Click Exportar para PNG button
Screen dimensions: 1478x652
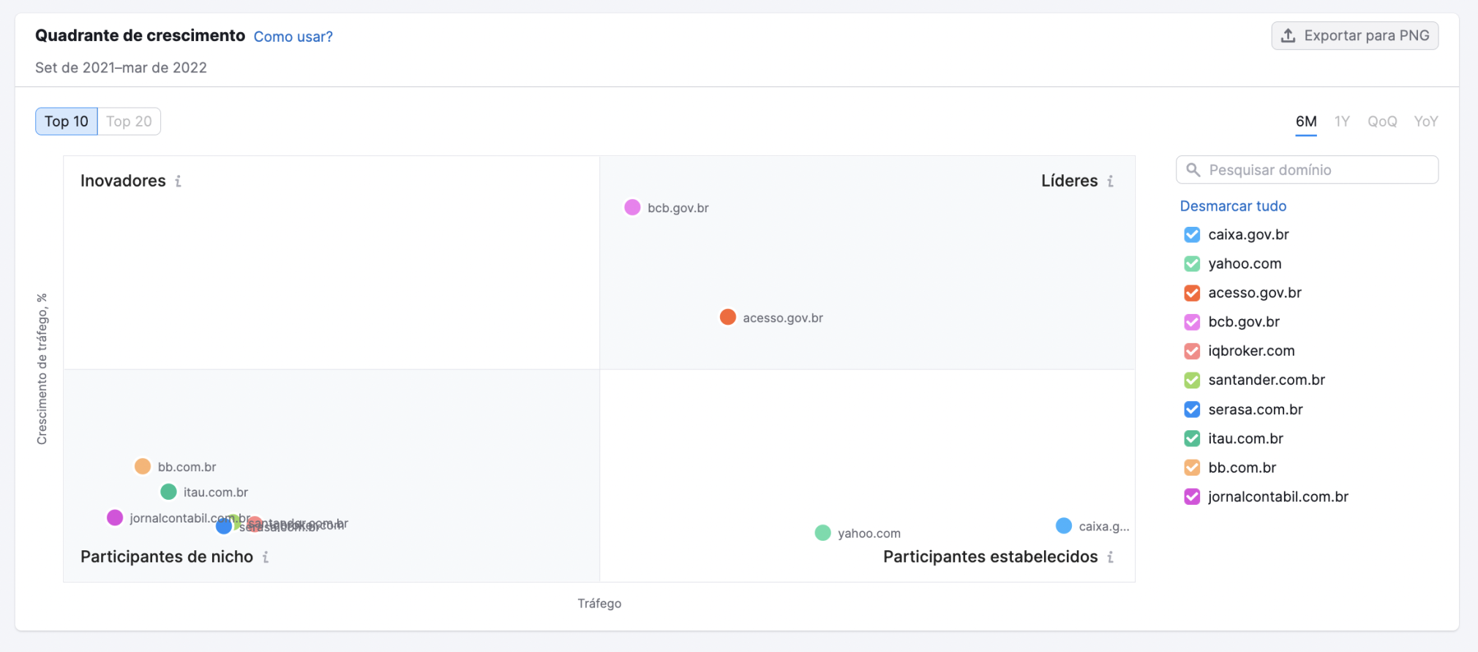tap(1355, 36)
